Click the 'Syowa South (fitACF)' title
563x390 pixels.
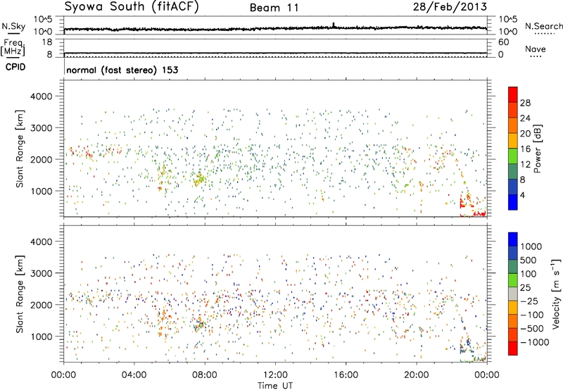132,7
